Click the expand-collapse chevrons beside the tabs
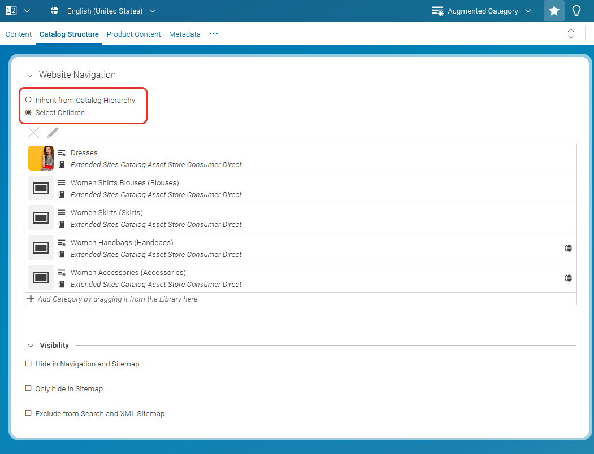 point(571,34)
